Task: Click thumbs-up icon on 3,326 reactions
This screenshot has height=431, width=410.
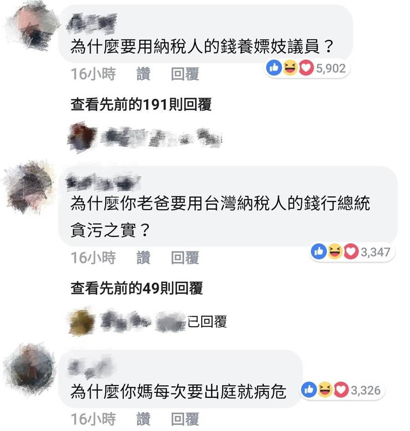Action: [309, 390]
